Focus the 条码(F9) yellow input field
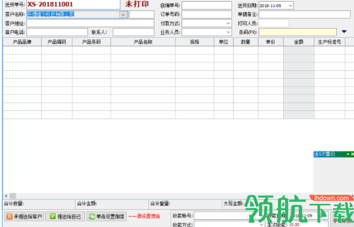 tap(298, 32)
